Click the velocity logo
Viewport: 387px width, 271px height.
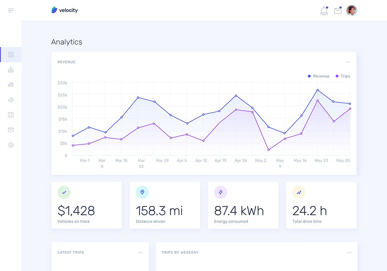tap(65, 10)
